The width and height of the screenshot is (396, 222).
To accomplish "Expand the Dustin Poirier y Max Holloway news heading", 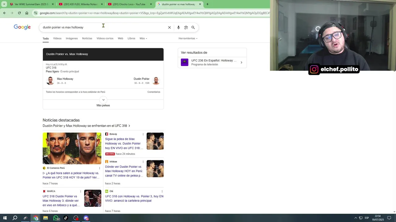I will tap(86, 126).
